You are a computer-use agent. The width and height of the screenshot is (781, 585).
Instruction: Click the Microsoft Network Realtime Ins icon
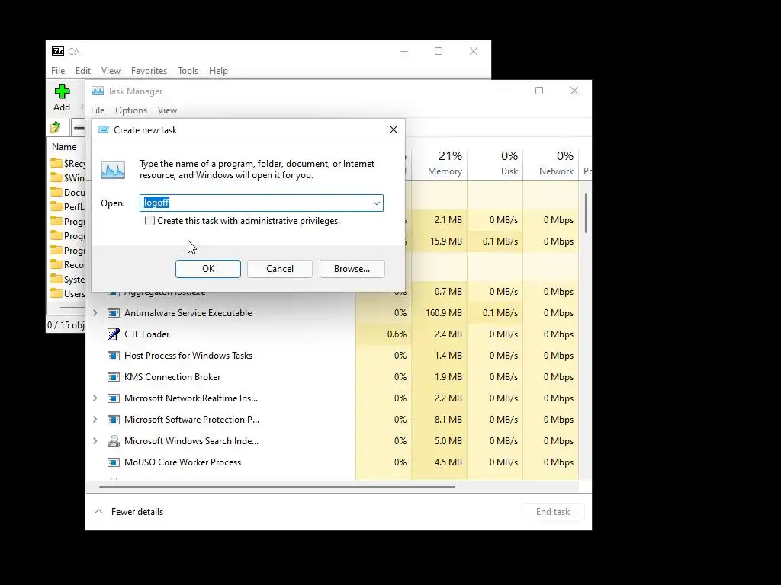[114, 398]
